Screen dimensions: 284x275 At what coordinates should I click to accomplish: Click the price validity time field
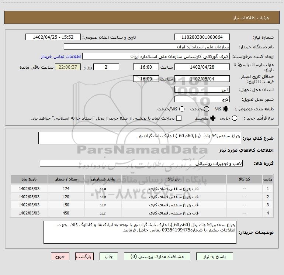tap(146, 79)
